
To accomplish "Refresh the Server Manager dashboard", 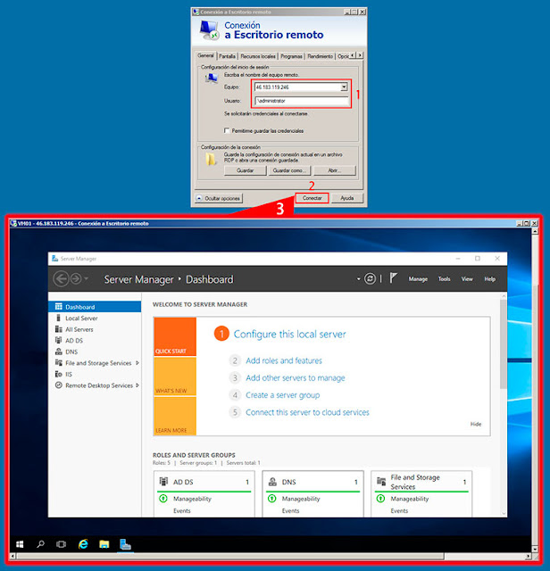I will 370,279.
